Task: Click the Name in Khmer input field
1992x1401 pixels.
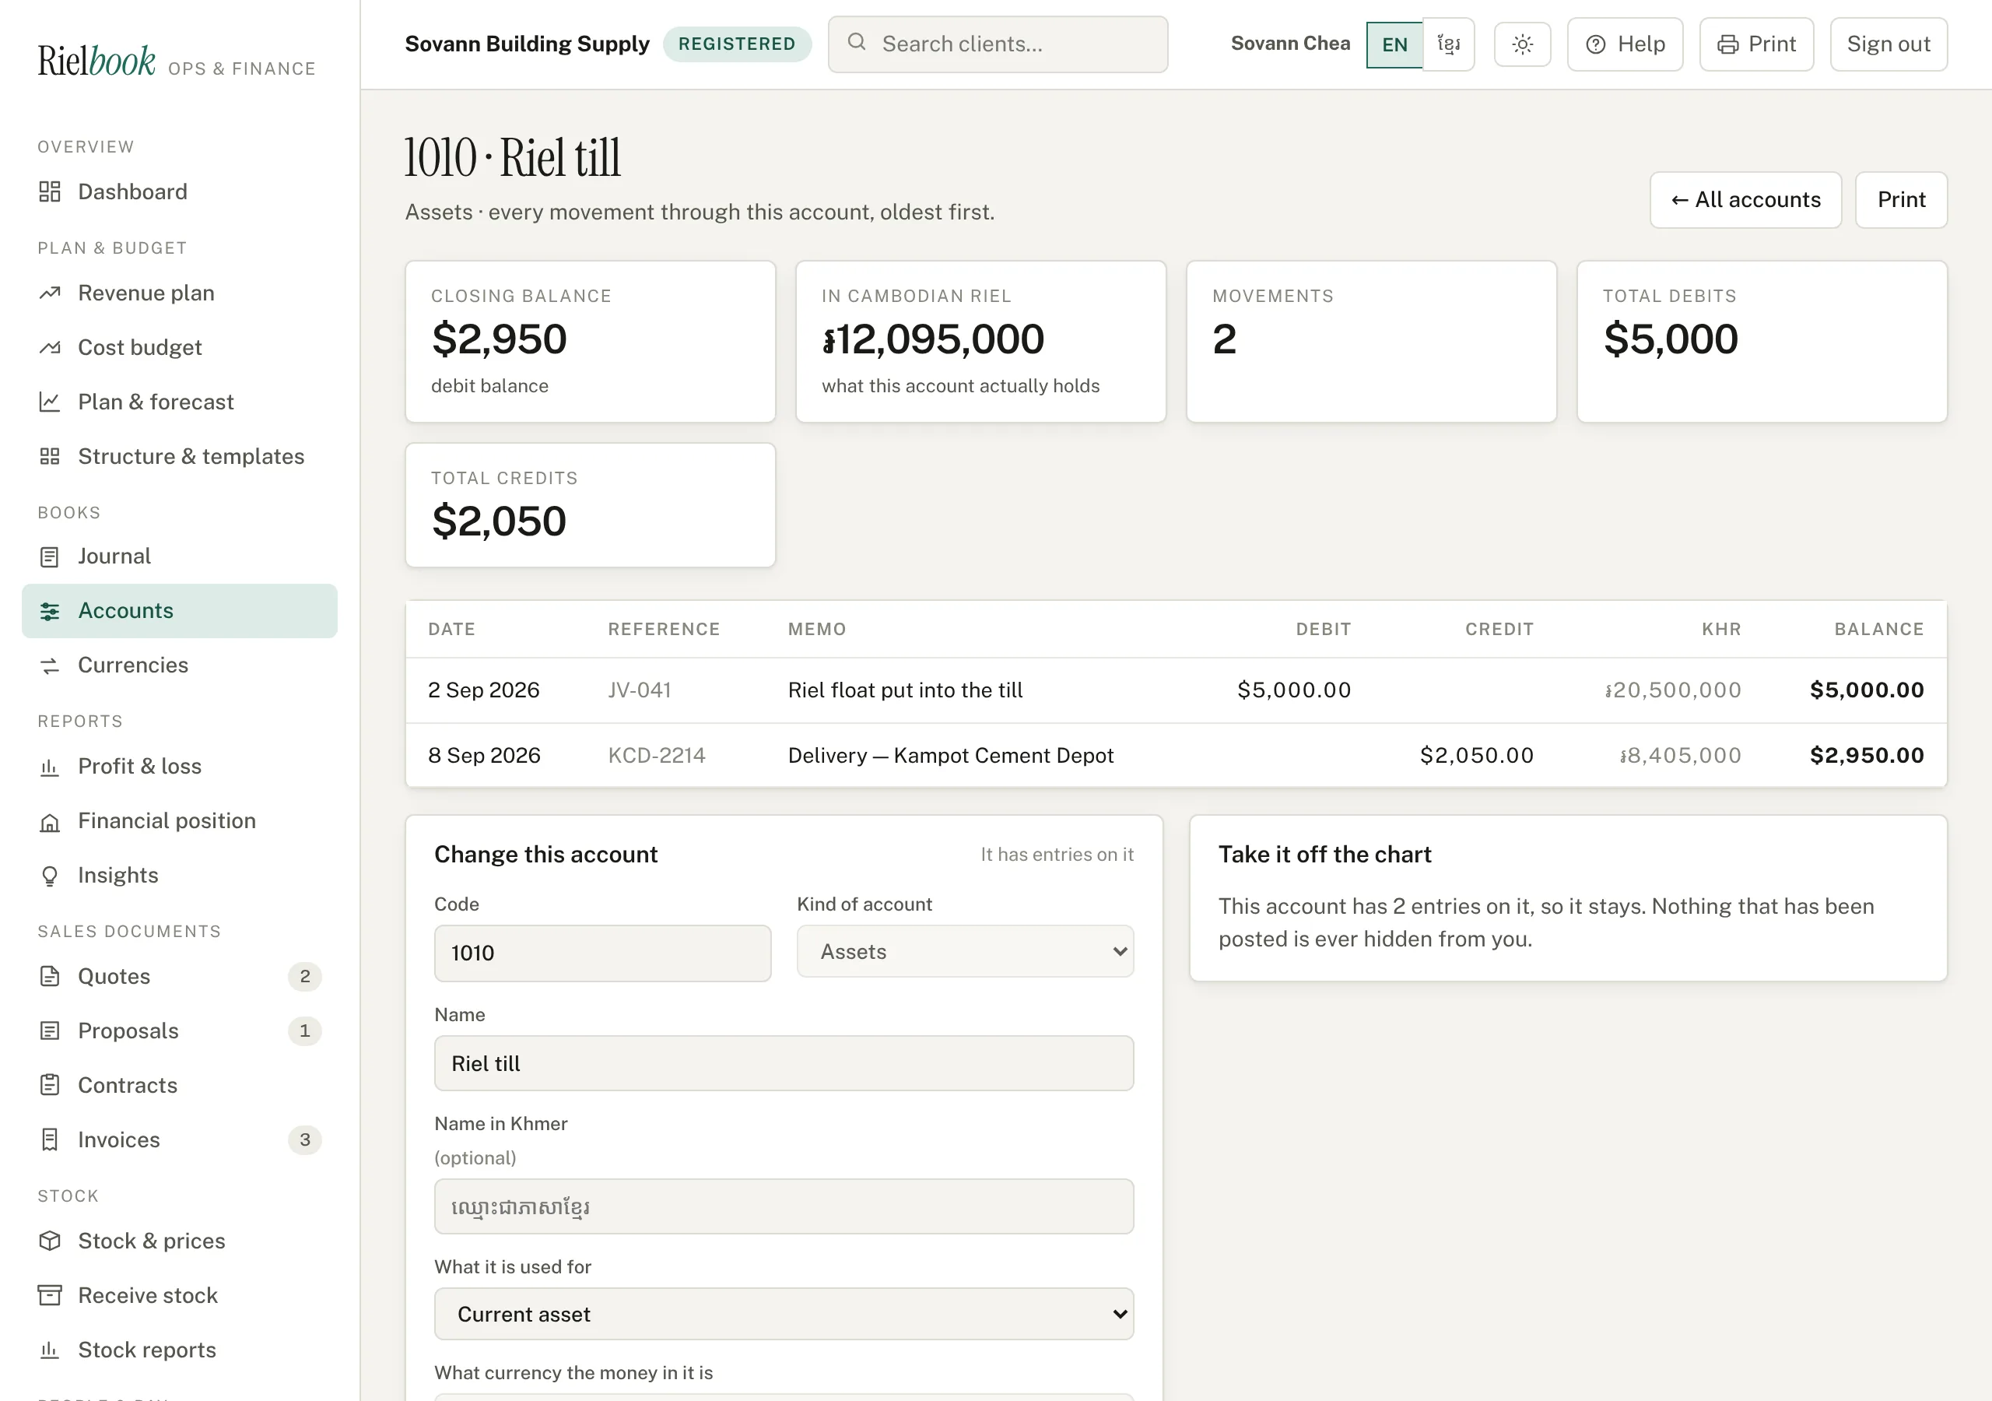Action: click(784, 1206)
